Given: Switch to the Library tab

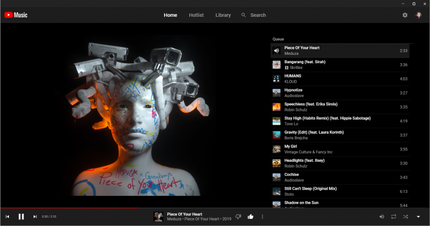Looking at the screenshot, I should [223, 15].
